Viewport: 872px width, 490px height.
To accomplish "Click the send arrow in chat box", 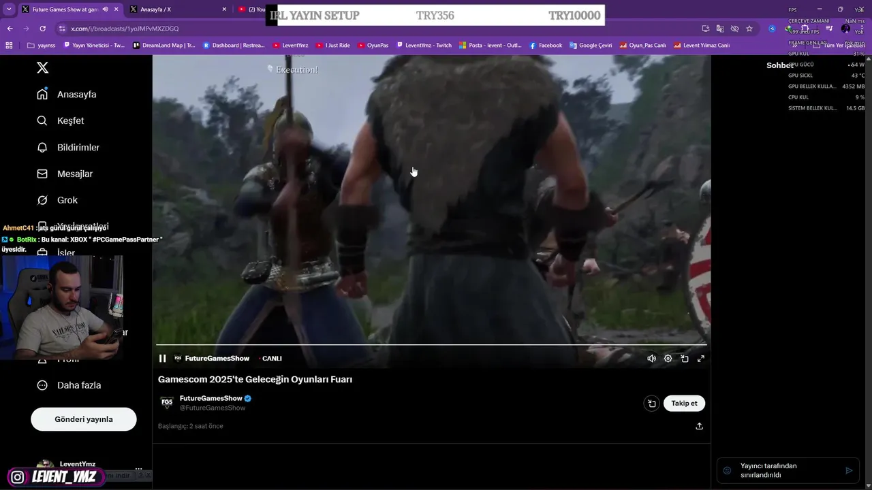I will click(849, 470).
